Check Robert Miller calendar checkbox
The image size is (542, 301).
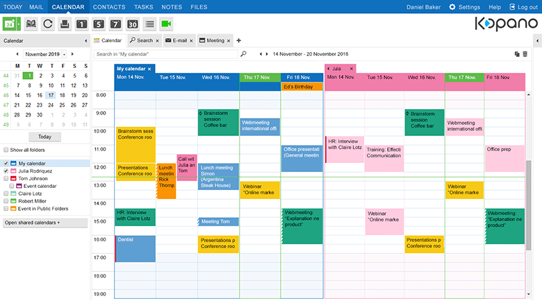click(x=6, y=201)
